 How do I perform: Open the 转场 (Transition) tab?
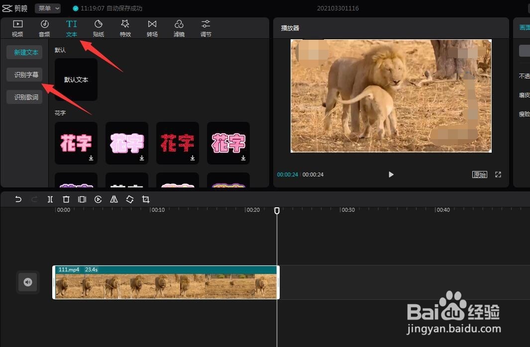[152, 28]
